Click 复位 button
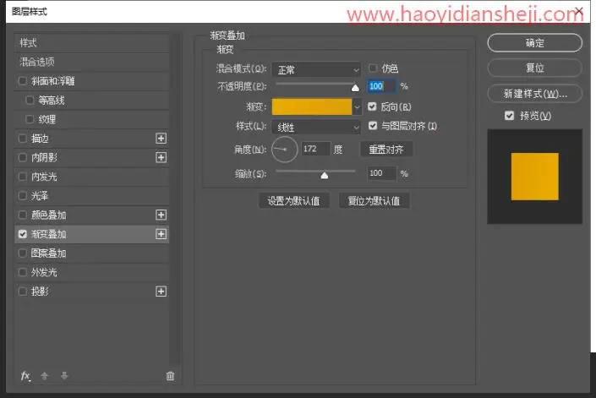This screenshot has width=596, height=398. point(535,68)
